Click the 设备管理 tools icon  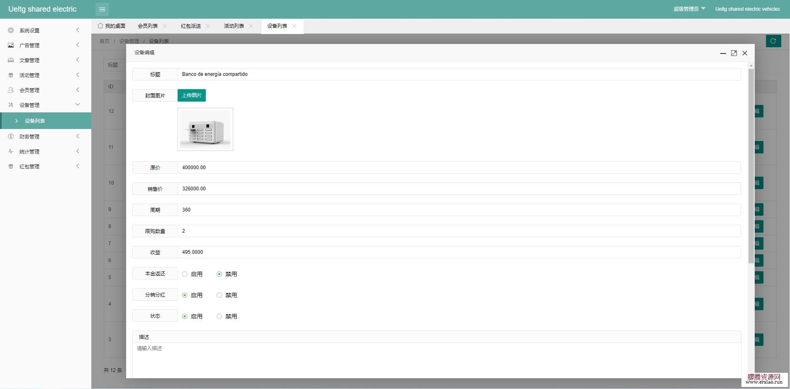point(11,105)
